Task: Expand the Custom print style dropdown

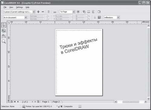Action: click(x=34, y=12)
